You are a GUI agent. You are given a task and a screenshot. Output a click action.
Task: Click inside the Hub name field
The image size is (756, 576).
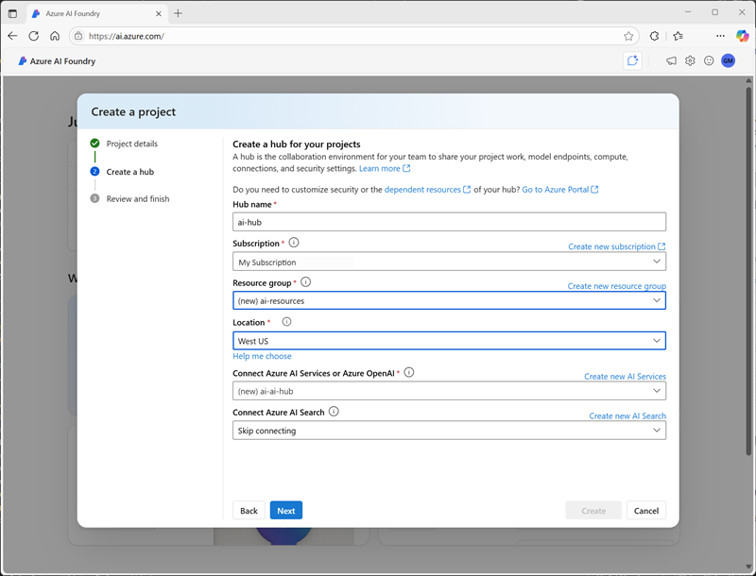449,222
